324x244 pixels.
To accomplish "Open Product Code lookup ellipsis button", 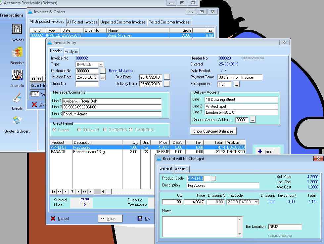I will coord(213,179).
